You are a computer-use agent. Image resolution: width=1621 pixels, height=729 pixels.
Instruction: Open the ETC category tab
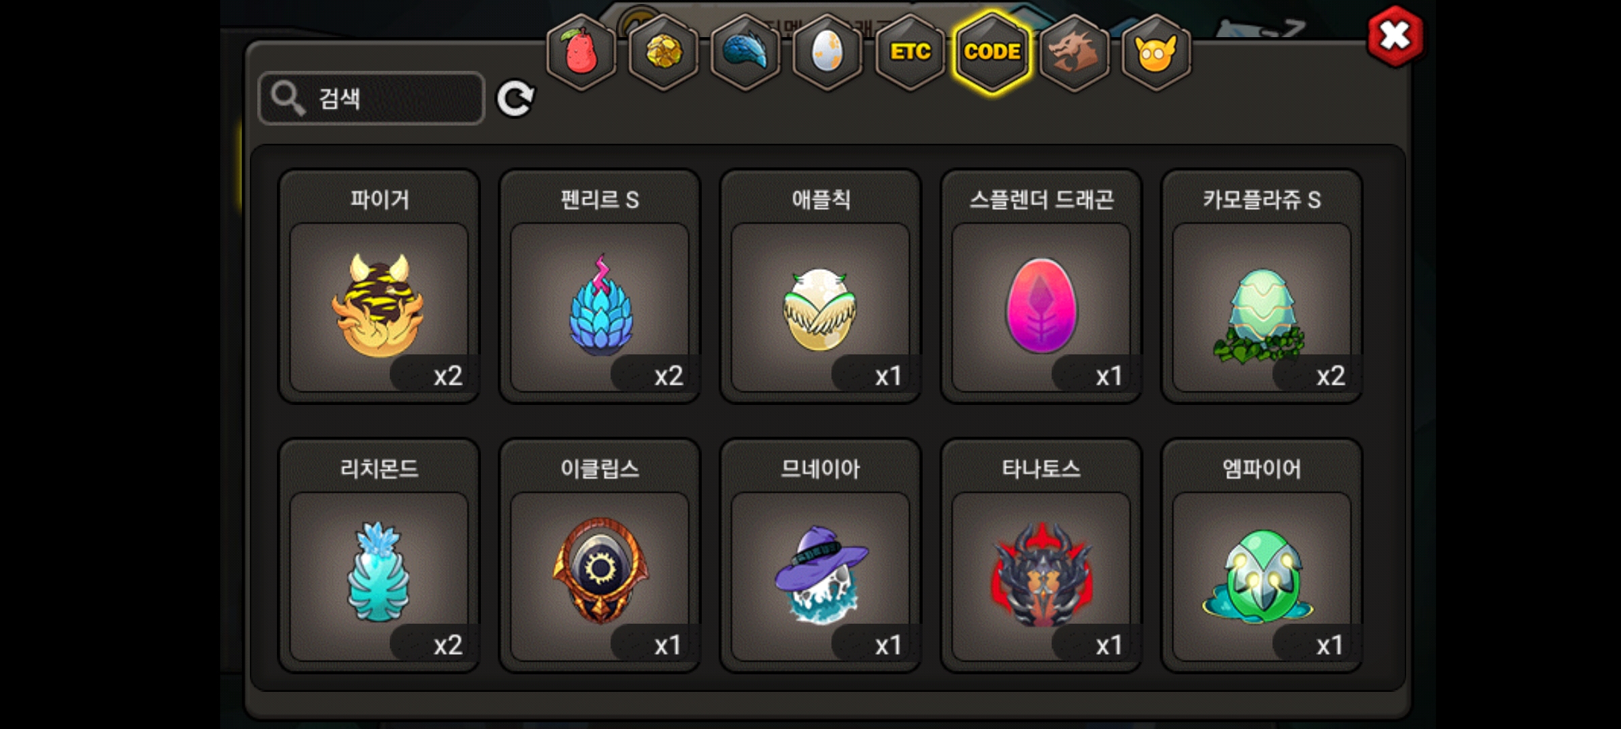point(910,52)
